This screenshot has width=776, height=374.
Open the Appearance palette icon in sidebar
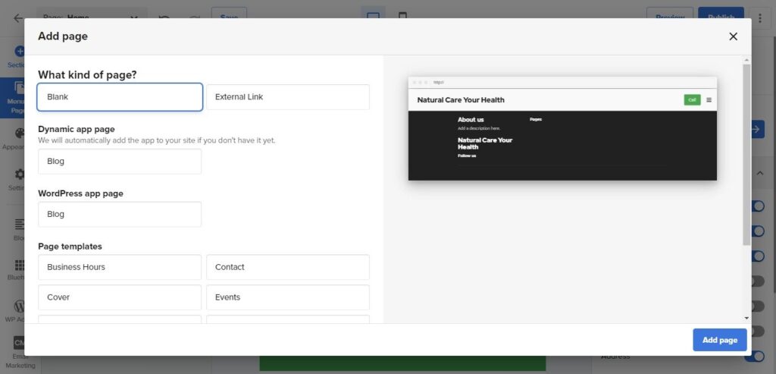coord(19,135)
